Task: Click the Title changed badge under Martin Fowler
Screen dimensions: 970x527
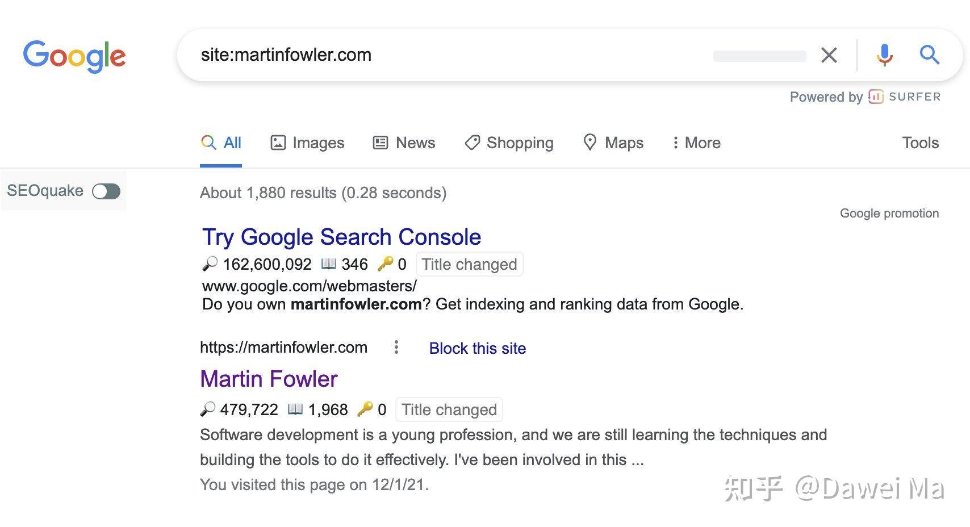Action: click(449, 409)
